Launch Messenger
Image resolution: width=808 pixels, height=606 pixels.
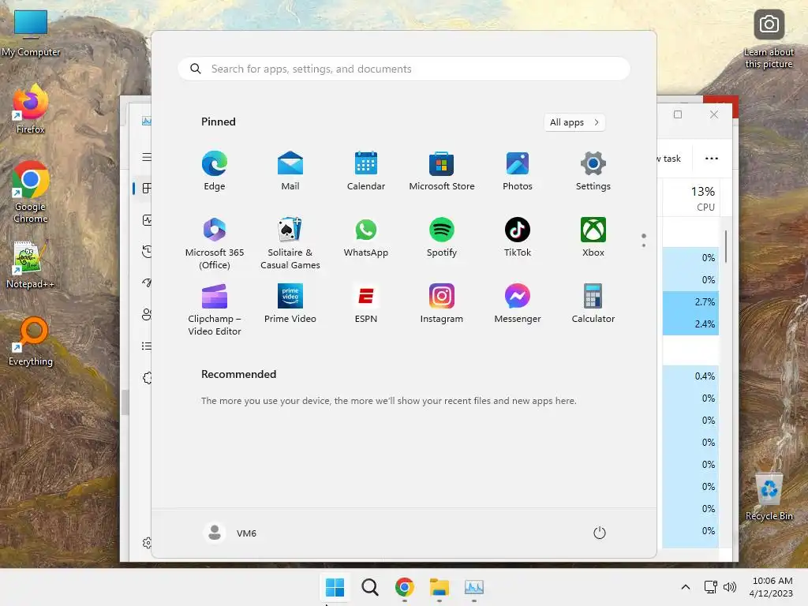pyautogui.click(x=518, y=304)
